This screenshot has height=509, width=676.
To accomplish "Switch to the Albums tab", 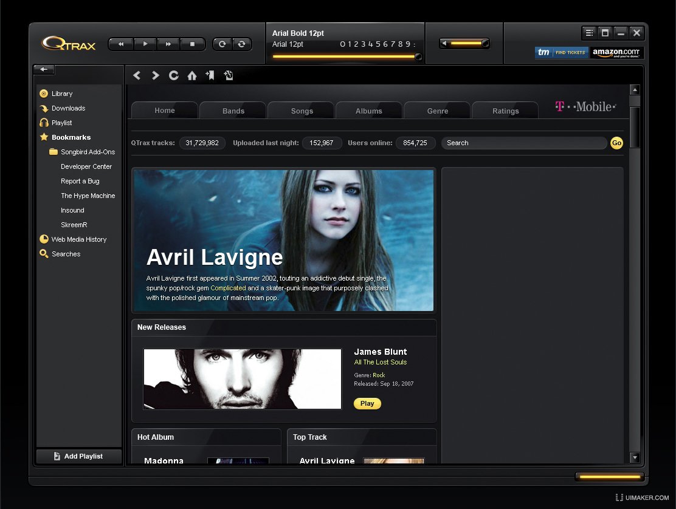I will coord(368,111).
